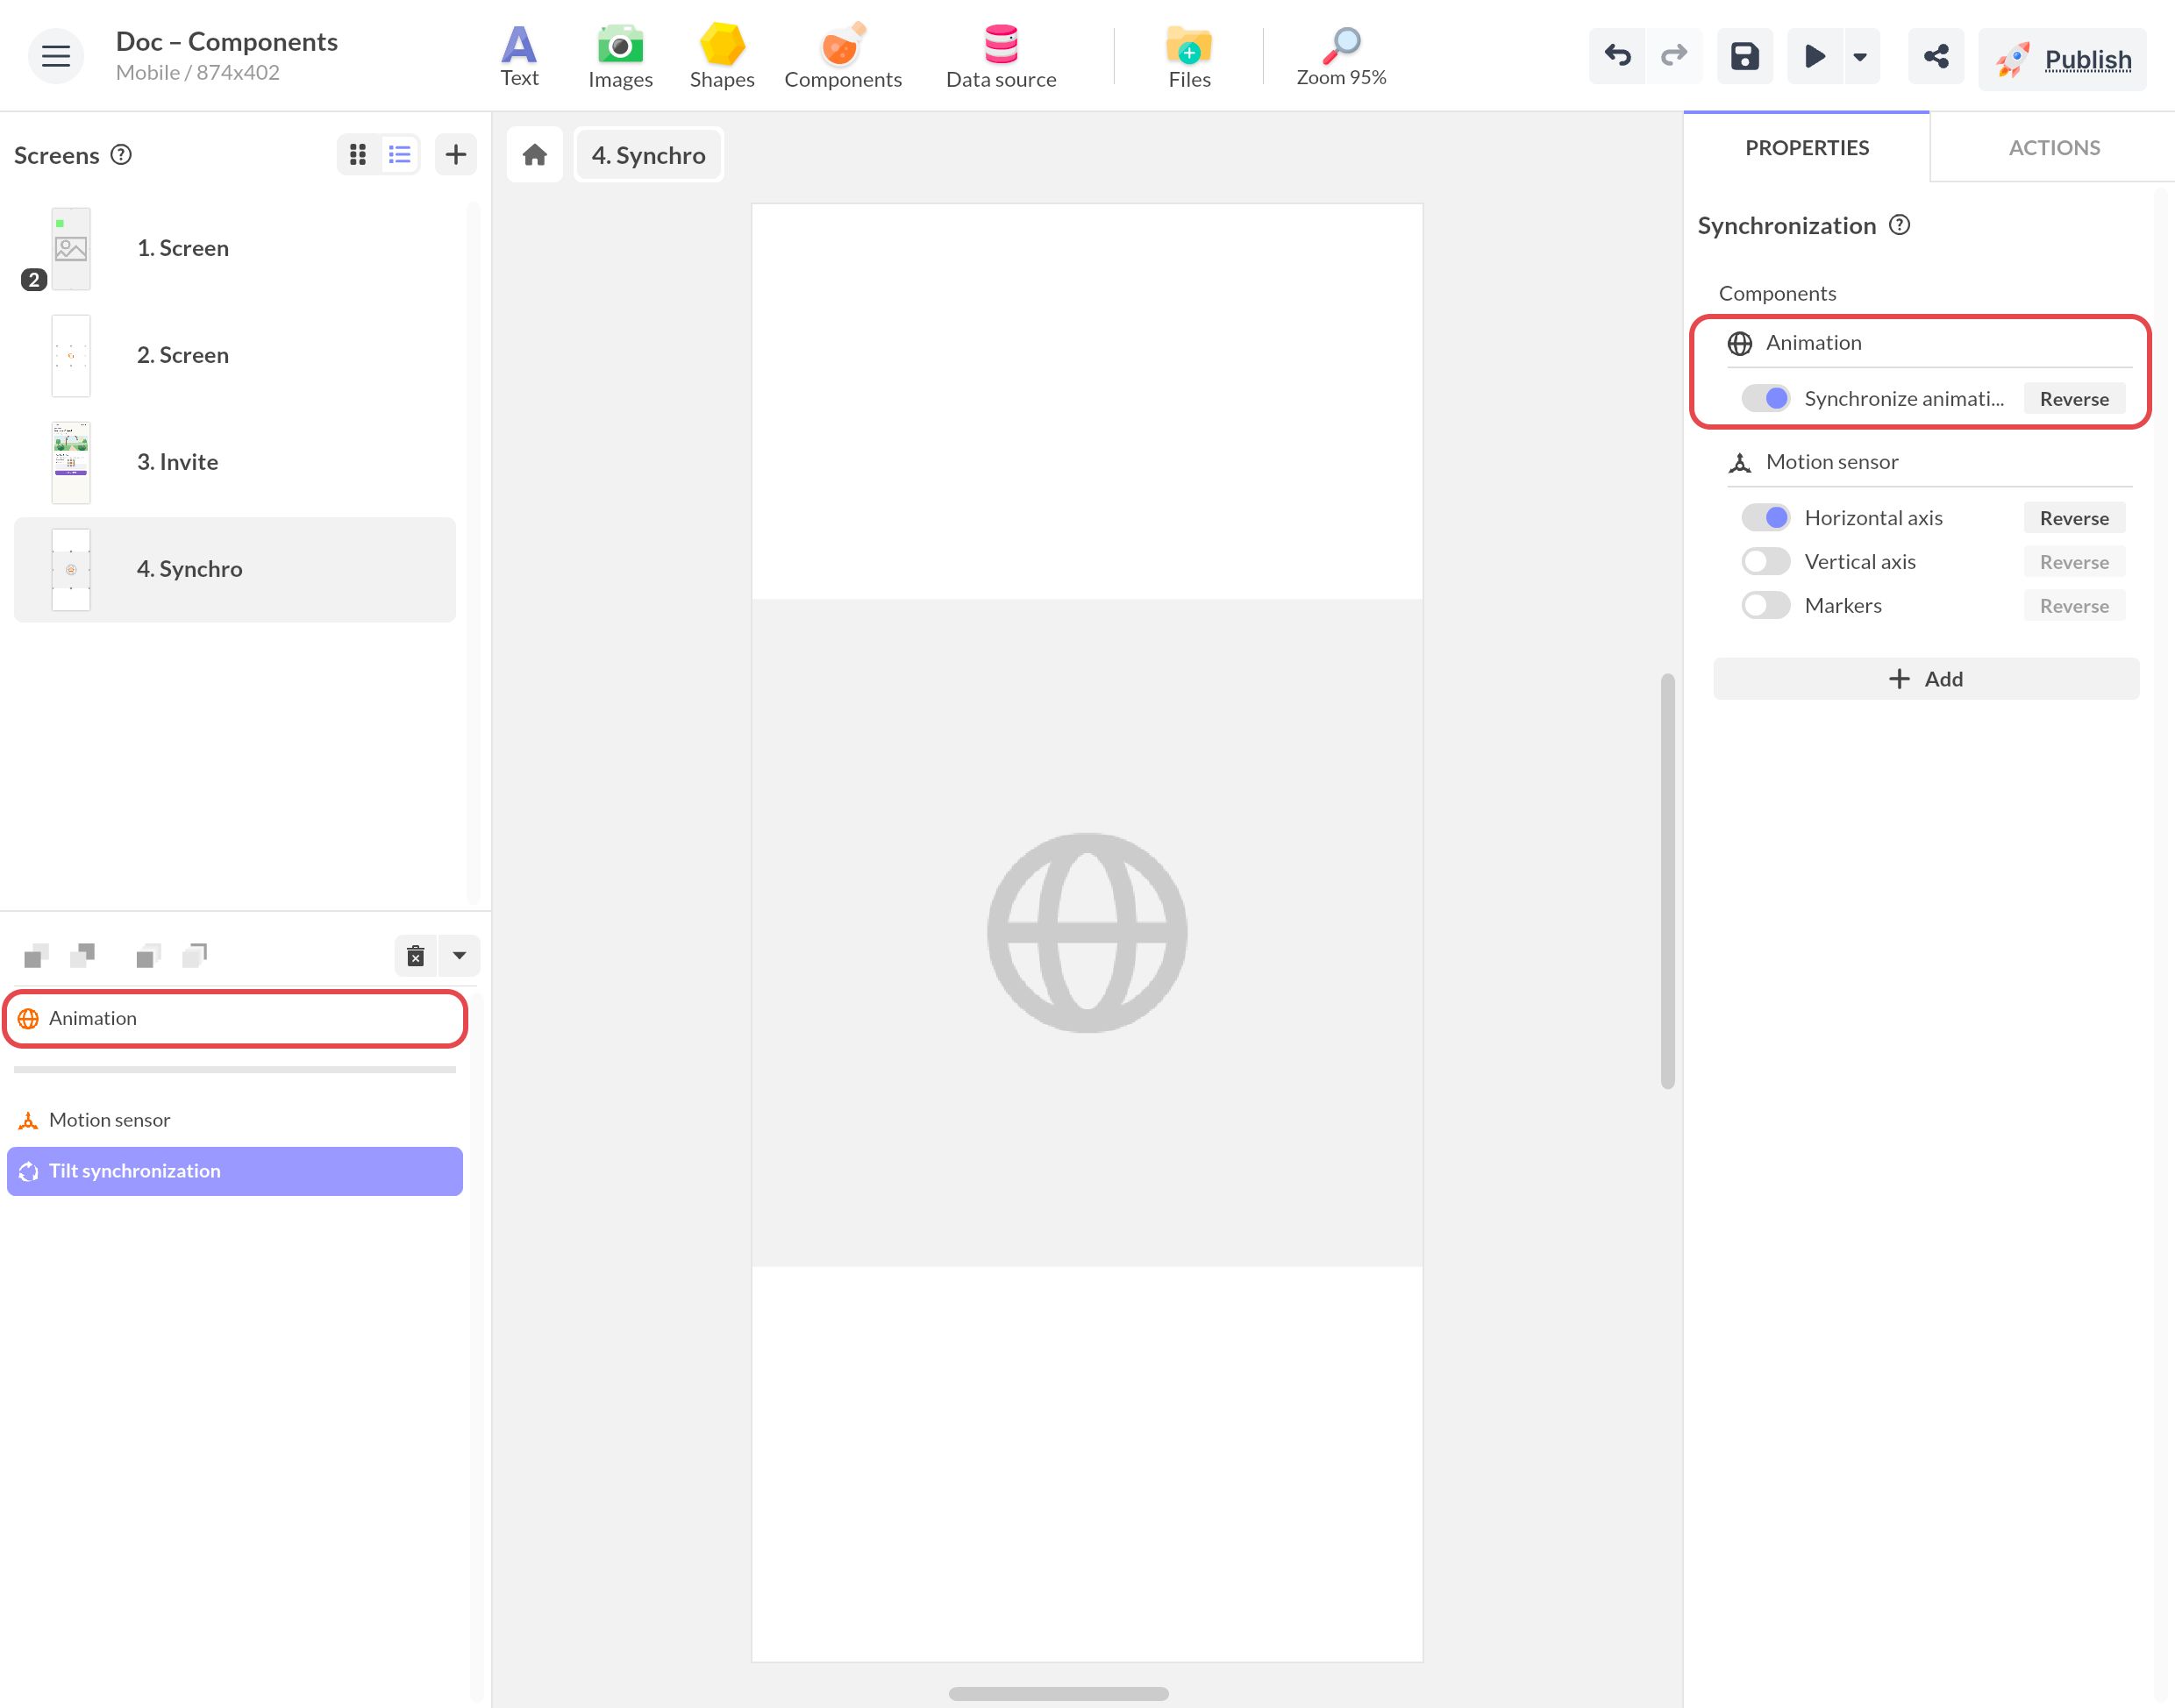Save the project with disk icon

click(1745, 56)
